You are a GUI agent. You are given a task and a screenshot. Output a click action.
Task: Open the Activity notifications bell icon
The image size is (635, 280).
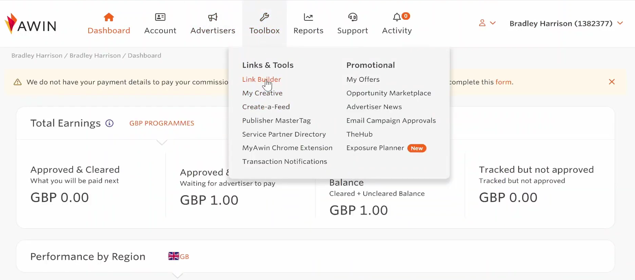point(396,17)
